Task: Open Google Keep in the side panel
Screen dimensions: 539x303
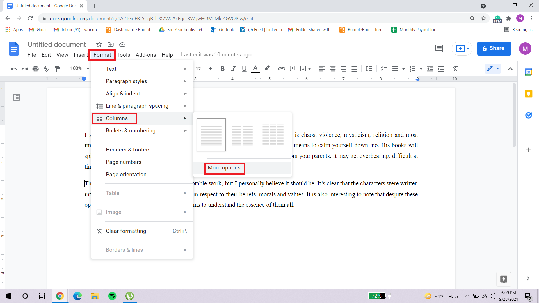Action: pyautogui.click(x=529, y=94)
